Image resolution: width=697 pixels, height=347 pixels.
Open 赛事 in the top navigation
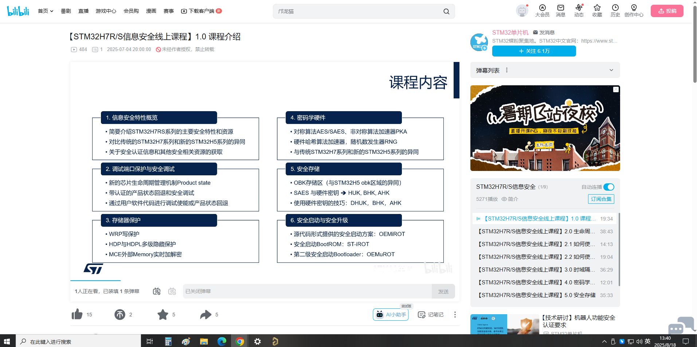click(x=169, y=11)
